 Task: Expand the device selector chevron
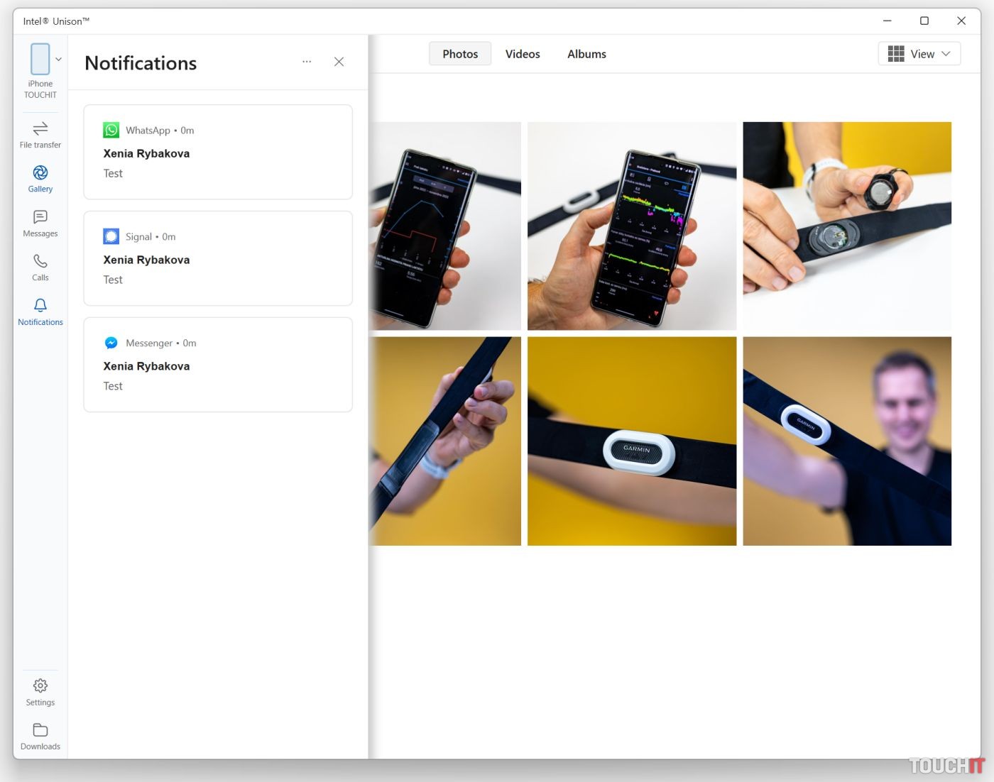pyautogui.click(x=59, y=60)
